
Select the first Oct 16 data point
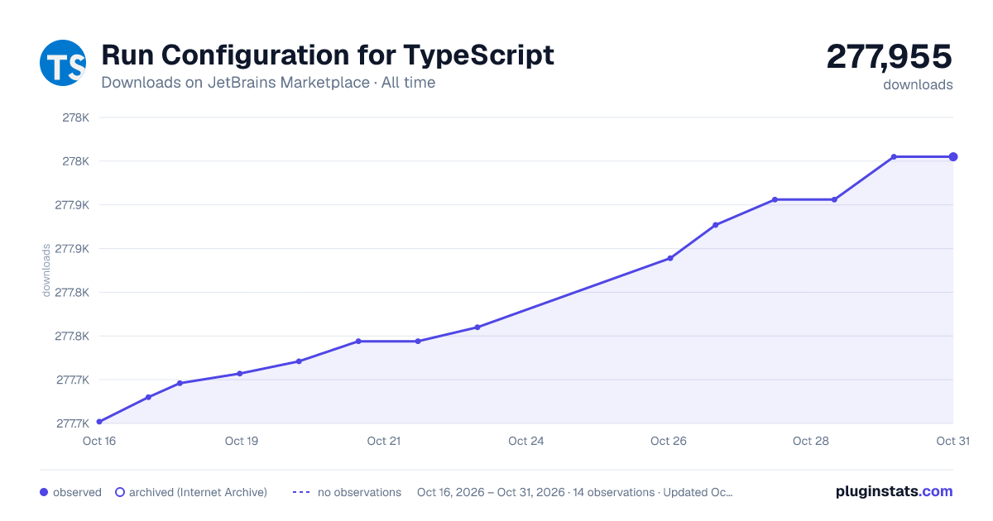[x=99, y=422]
